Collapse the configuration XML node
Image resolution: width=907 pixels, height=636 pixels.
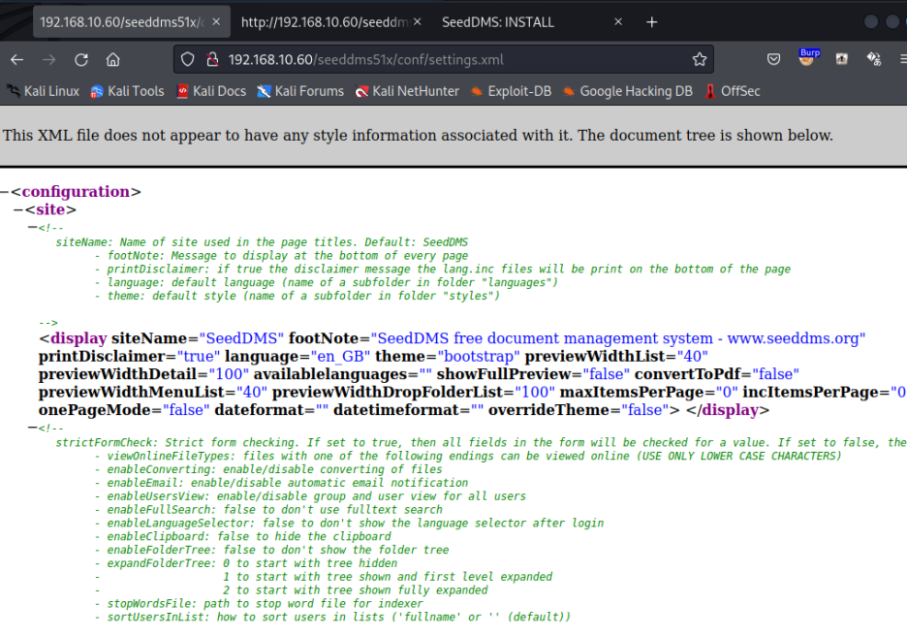coord(5,192)
